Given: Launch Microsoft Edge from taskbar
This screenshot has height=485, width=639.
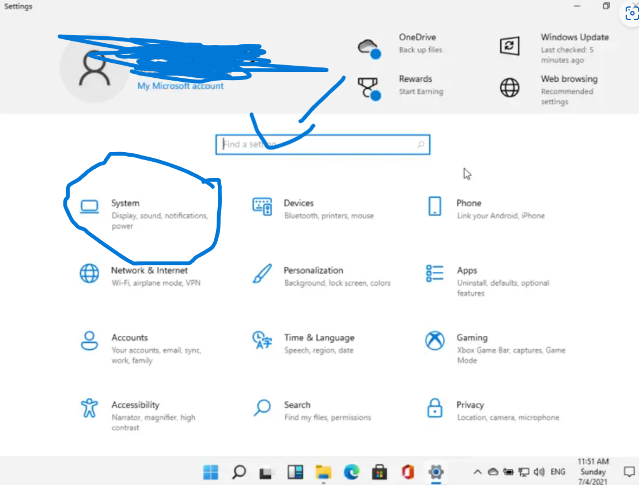Looking at the screenshot, I should coord(351,472).
